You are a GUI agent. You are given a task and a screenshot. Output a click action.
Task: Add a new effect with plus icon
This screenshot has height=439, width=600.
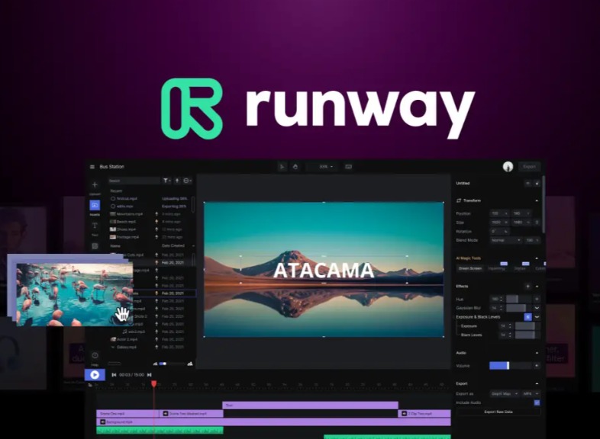click(527, 286)
